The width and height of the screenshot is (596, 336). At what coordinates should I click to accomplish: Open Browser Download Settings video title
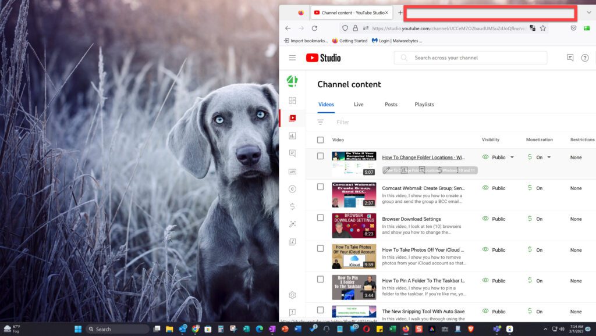tap(411, 219)
